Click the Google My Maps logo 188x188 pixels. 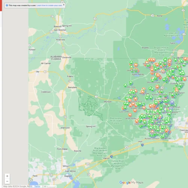(131, 182)
